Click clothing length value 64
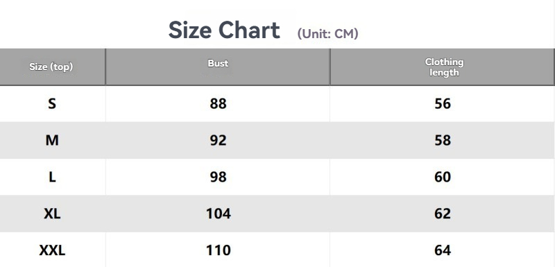Image resolution: width=555 pixels, height=267 pixels. (443, 250)
